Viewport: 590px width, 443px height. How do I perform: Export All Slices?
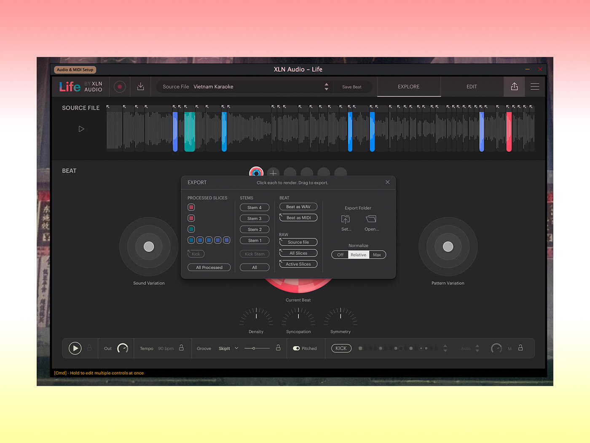pos(298,253)
